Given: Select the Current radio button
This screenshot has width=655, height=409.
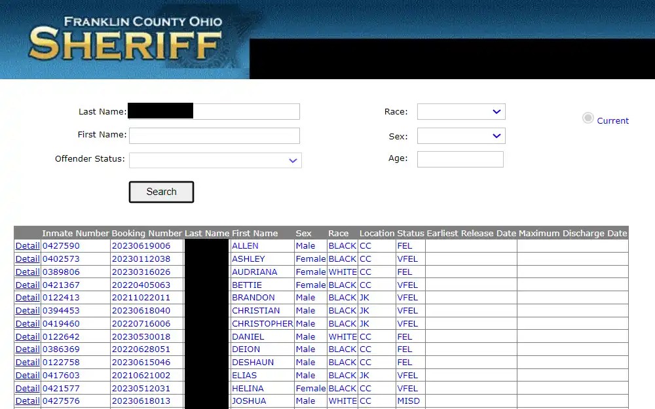Looking at the screenshot, I should point(588,116).
